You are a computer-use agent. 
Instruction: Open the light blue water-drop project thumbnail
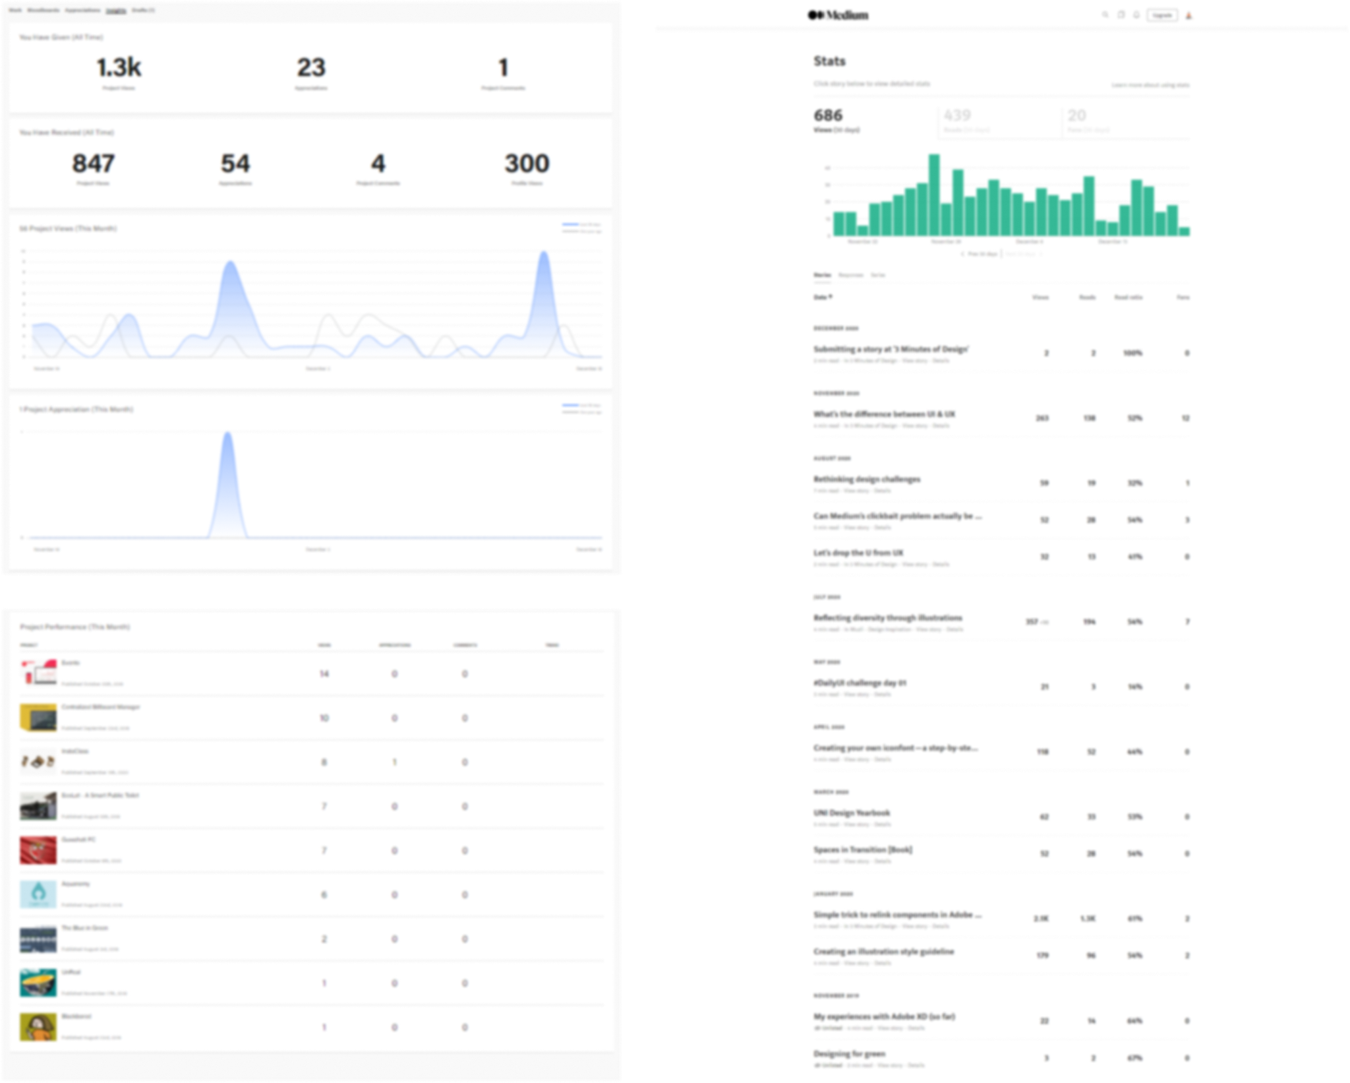click(x=38, y=894)
